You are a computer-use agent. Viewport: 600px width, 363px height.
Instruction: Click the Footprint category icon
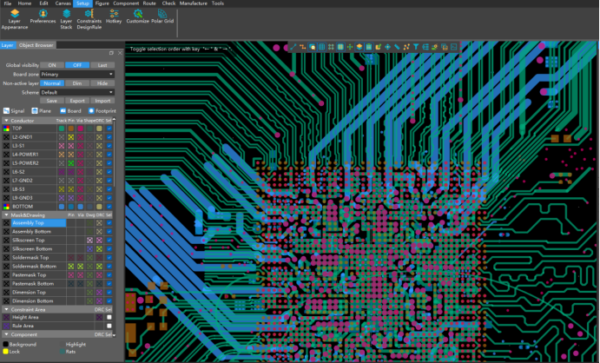91,111
